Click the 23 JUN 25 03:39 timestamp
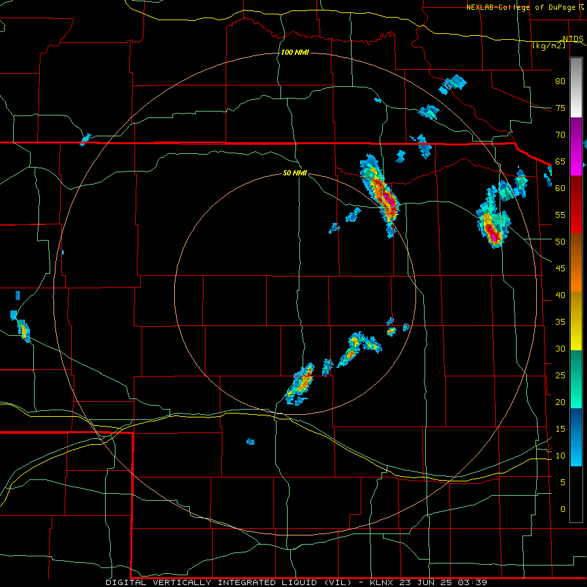 point(443,582)
